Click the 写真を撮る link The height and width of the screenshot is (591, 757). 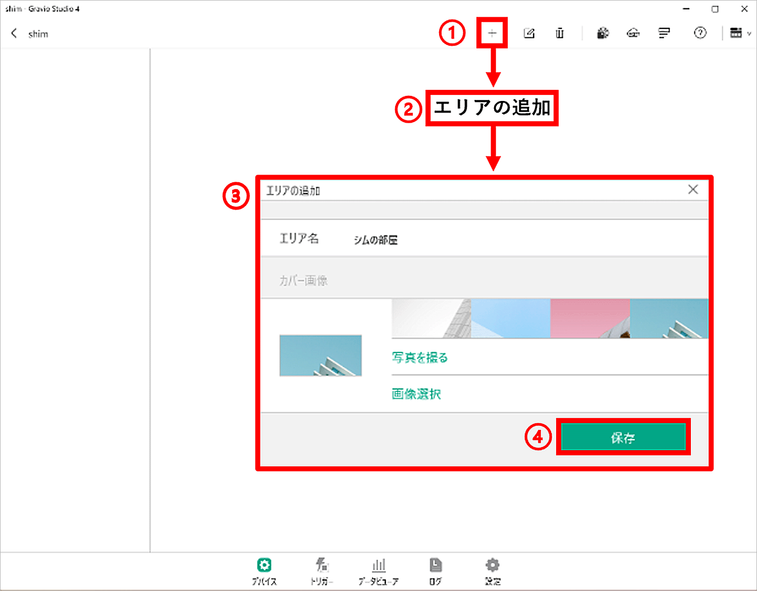420,357
